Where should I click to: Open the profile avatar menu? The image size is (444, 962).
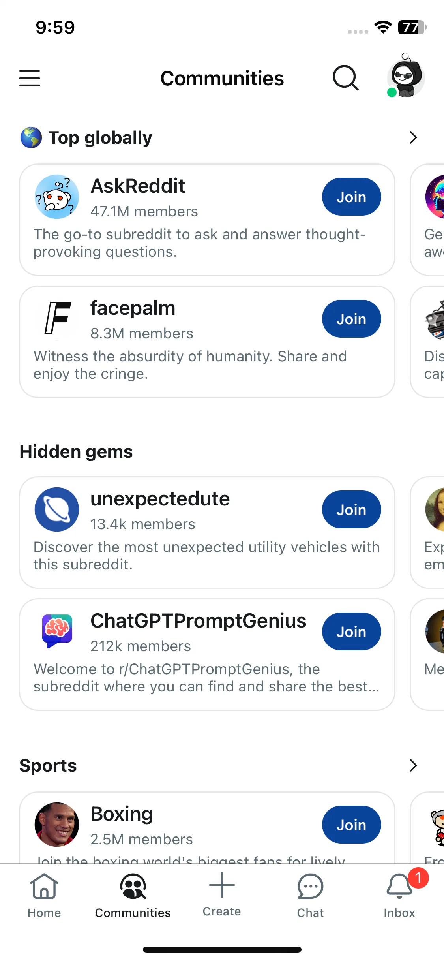tap(405, 76)
